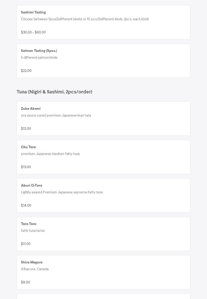The width and height of the screenshot is (207, 299).
Task: Open the Sashimi Tasting menu item
Action: coord(33,12)
